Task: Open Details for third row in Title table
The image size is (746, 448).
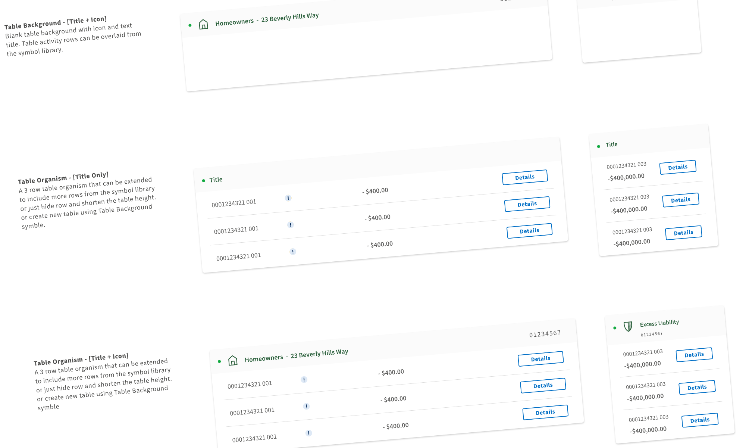Action: click(529, 231)
